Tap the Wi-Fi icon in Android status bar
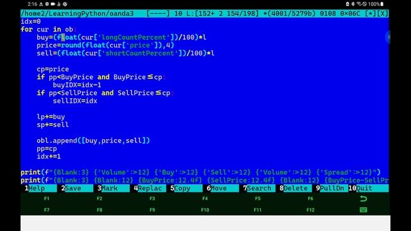 [x=359, y=4]
